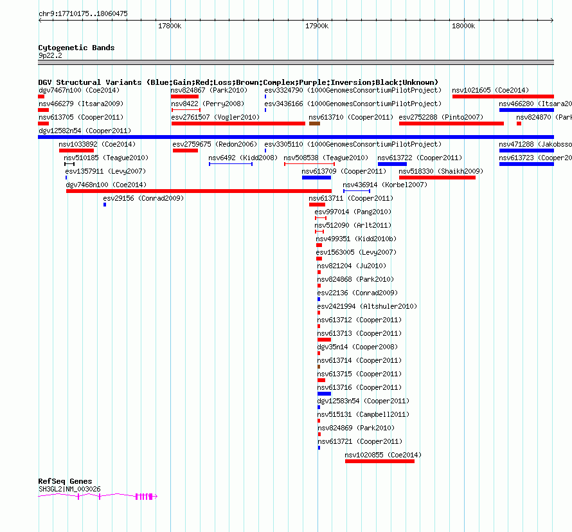Click the nsv821204 (Ju2010) label

coord(352,266)
